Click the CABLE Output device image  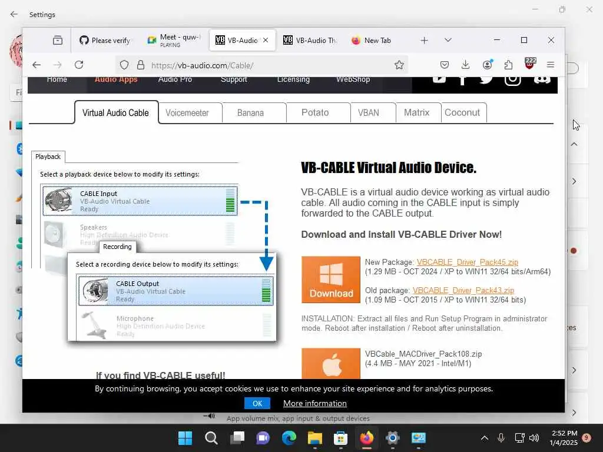pos(95,291)
